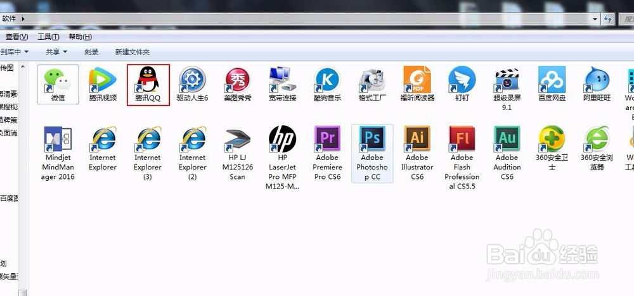Open the 帮助(H) menu
The image size is (634, 296).
click(80, 37)
